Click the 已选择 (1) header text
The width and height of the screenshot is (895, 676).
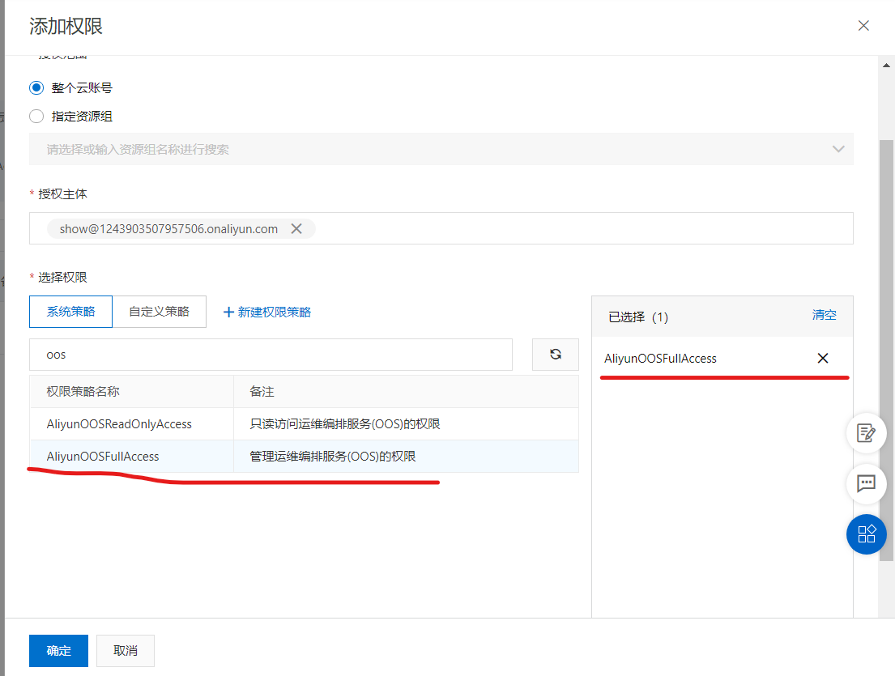click(638, 317)
